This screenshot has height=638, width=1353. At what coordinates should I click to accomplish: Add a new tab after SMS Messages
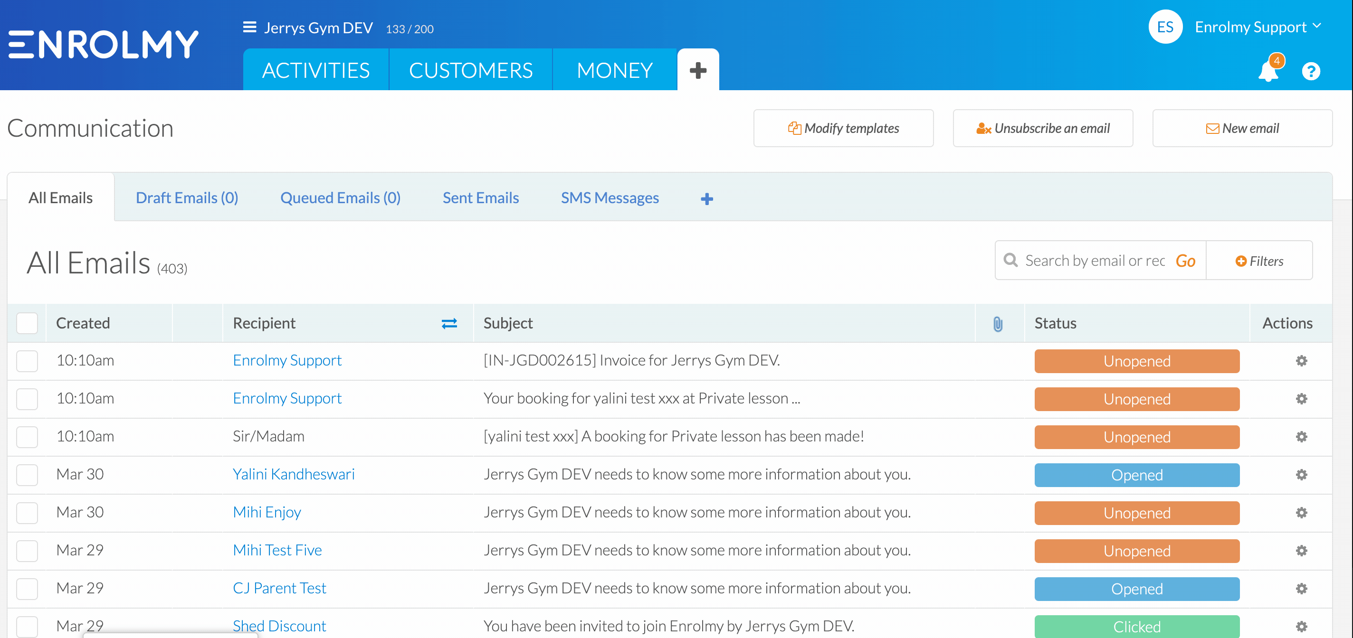point(707,199)
